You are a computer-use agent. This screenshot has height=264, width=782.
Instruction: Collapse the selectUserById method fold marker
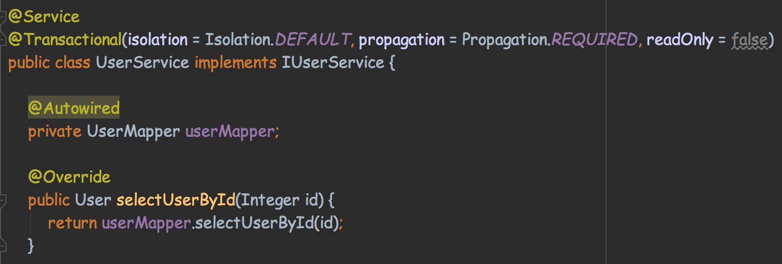coord(2,200)
